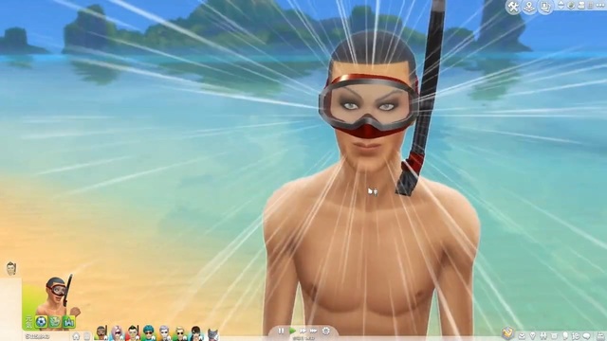Pause the game
The height and width of the screenshot is (341, 607).
281,331
